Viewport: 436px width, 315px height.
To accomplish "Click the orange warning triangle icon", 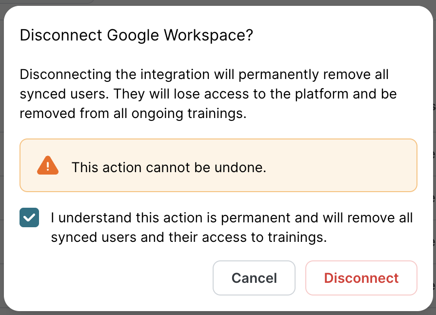I will coord(48,166).
